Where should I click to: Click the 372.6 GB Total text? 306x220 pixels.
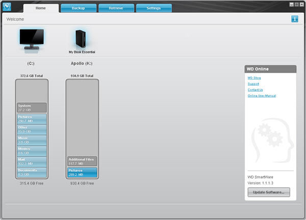click(32, 76)
